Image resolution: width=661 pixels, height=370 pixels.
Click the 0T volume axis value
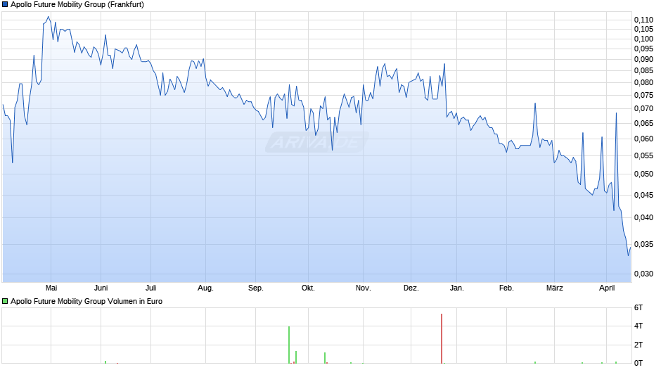point(638,363)
